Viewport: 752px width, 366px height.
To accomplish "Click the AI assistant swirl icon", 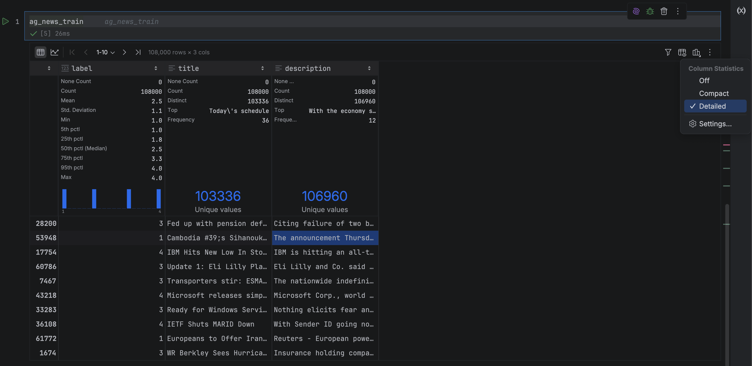I will [636, 11].
